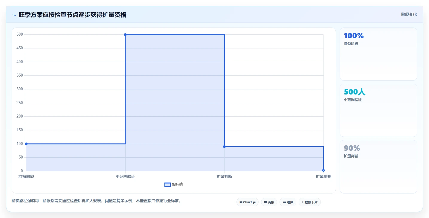Select the 90% 扩量判断 card
The width and height of the screenshot is (429, 218).
point(378,167)
